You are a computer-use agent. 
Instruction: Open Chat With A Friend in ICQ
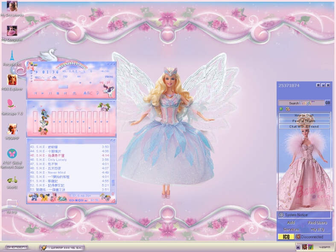tap(304, 126)
